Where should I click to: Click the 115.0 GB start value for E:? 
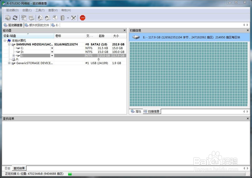pyautogui.click(x=104, y=56)
